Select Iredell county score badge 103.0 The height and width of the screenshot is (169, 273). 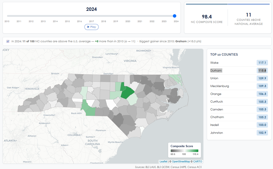[262, 125]
